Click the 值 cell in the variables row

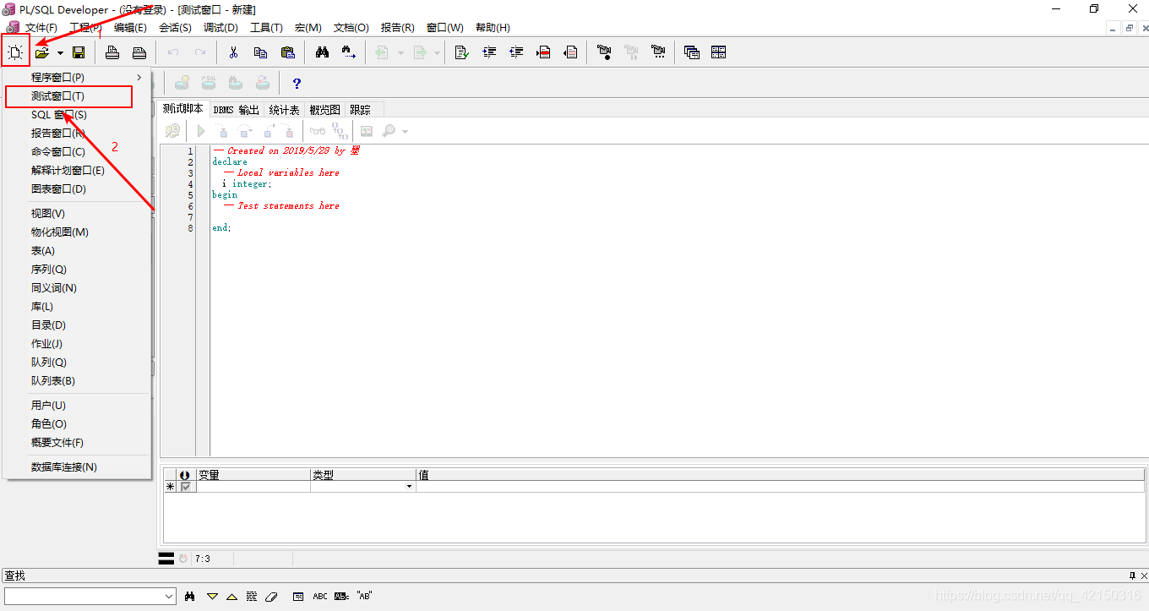pyautogui.click(x=780, y=487)
